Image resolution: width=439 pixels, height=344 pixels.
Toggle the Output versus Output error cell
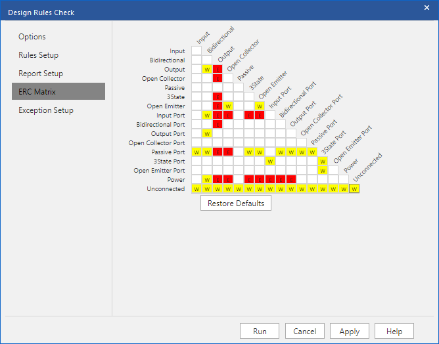point(218,70)
